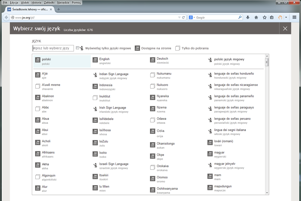301x201 pixels.
Task: Click the orange hand extension icon
Action: [280, 17]
